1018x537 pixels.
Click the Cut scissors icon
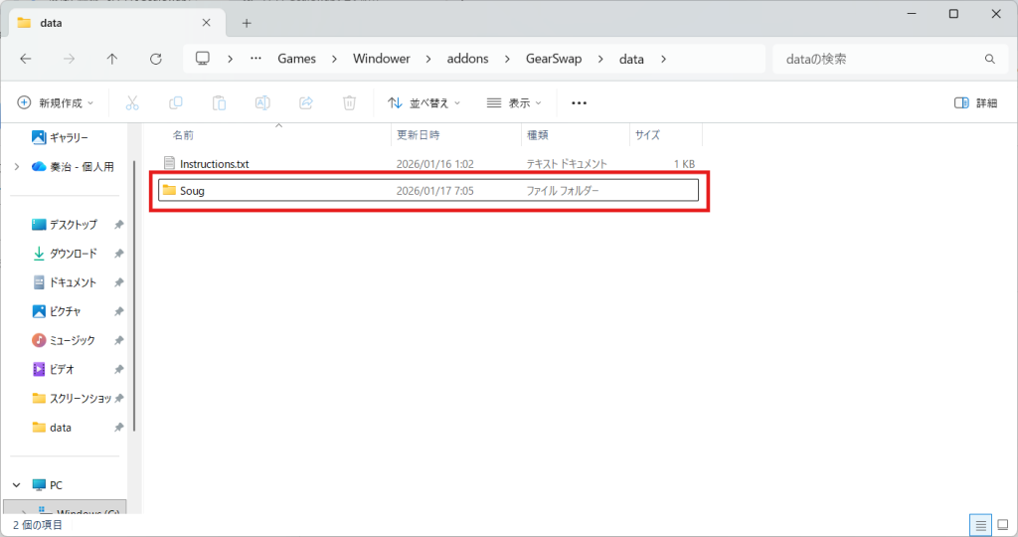[x=132, y=102]
